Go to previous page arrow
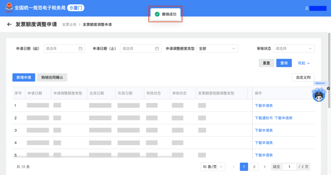331x175 pixels. [234, 167]
